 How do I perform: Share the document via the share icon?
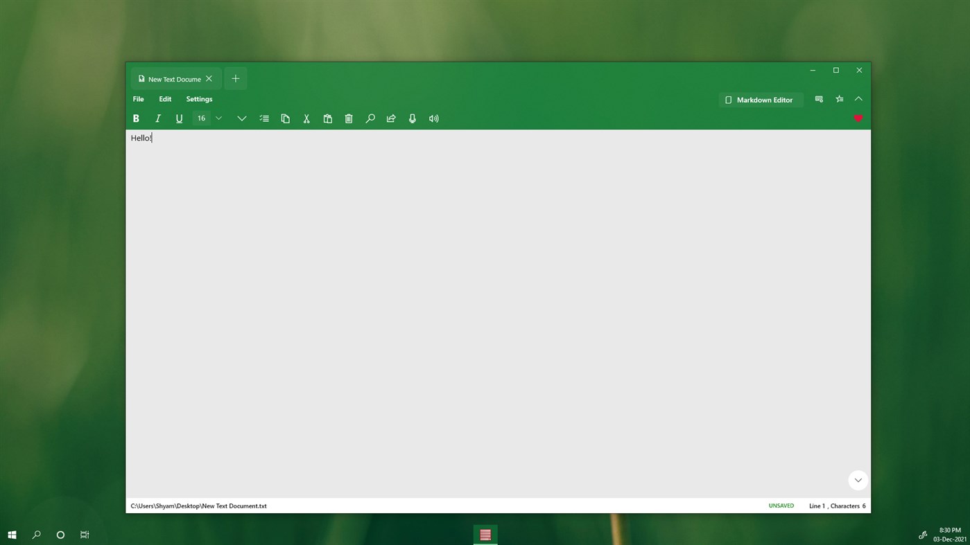click(x=391, y=118)
